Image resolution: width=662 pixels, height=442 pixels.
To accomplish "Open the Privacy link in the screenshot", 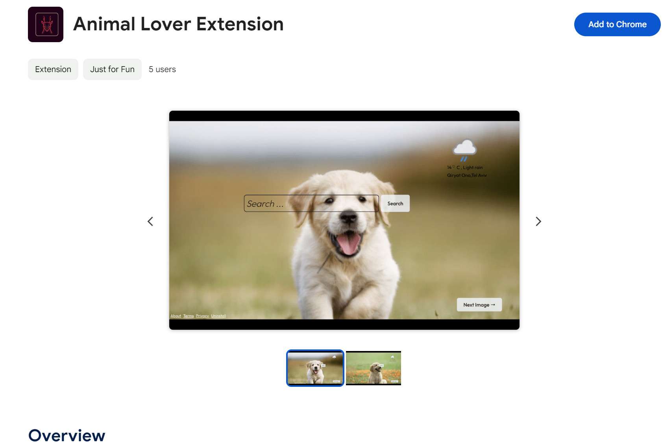I will pyautogui.click(x=202, y=316).
